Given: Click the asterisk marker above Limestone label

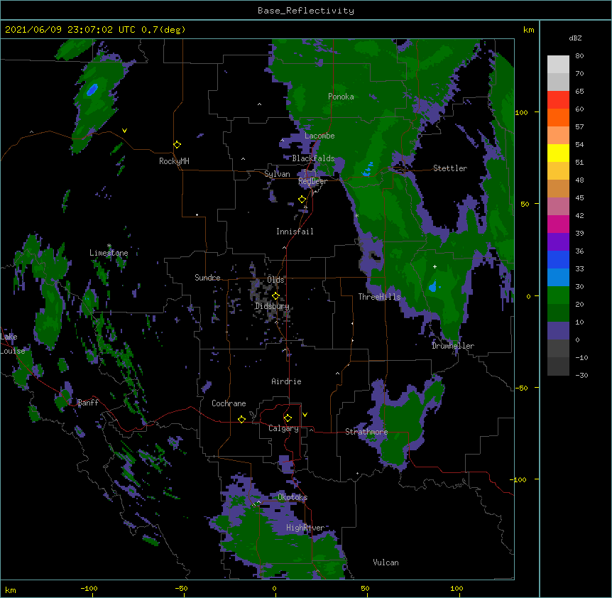Looking at the screenshot, I should tap(109, 246).
